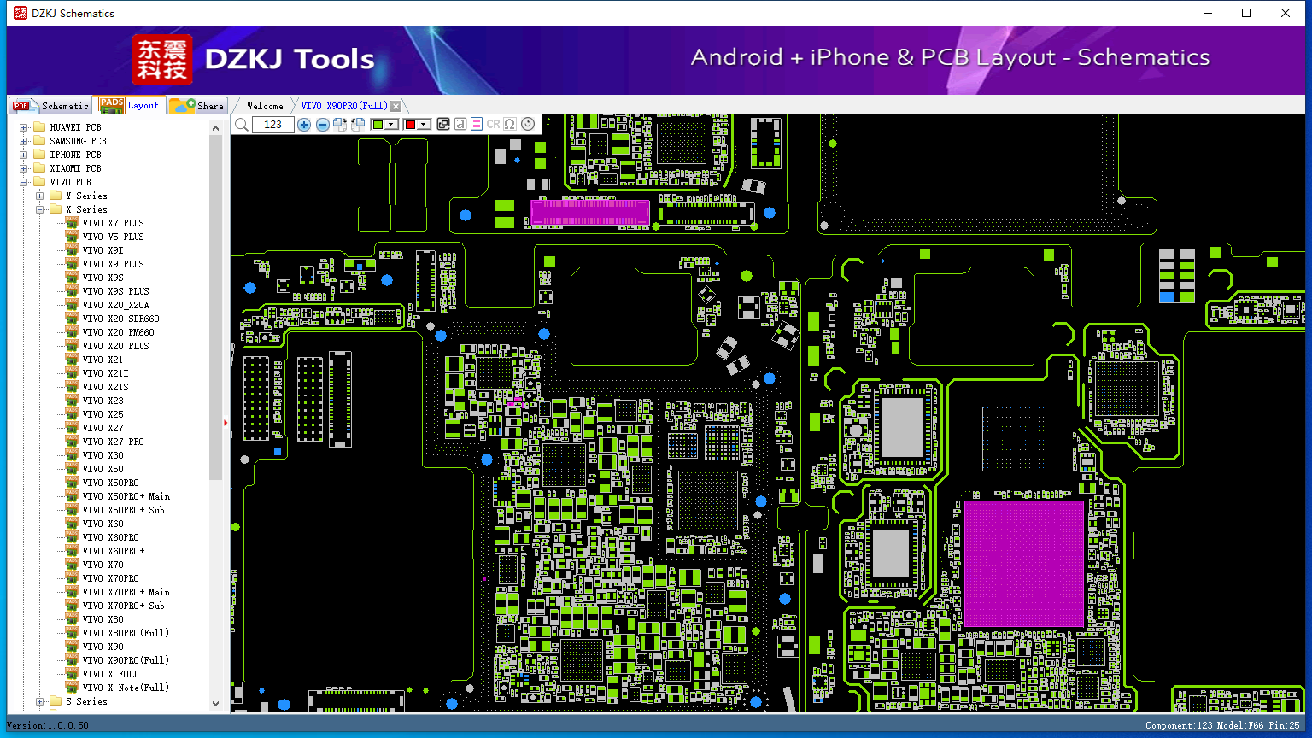1312x738 pixels.
Task: Expand the XIAOMI PCB tree node
Action: pos(24,168)
